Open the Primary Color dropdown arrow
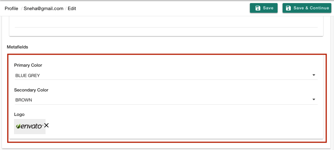The width and height of the screenshot is (334, 150). (x=313, y=75)
